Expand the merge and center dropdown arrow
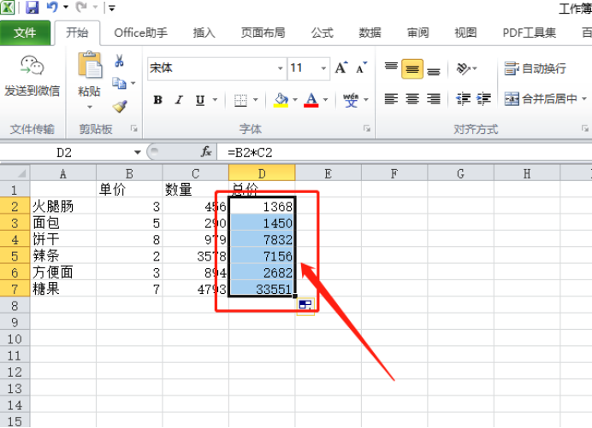Image resolution: width=592 pixels, height=428 pixels. [584, 99]
